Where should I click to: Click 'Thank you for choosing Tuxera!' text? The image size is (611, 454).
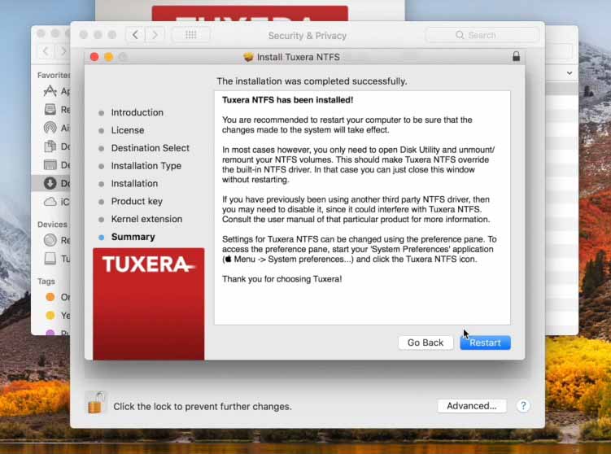tap(281, 279)
